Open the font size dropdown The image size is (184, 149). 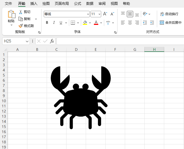click(x=99, y=14)
